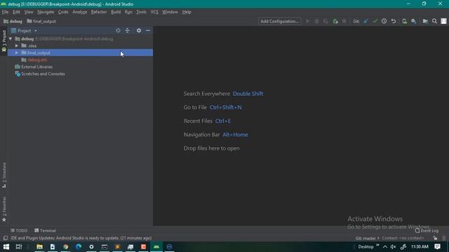449x252 pixels.
Task: Open Google Chrome from the taskbar
Action: point(65,246)
